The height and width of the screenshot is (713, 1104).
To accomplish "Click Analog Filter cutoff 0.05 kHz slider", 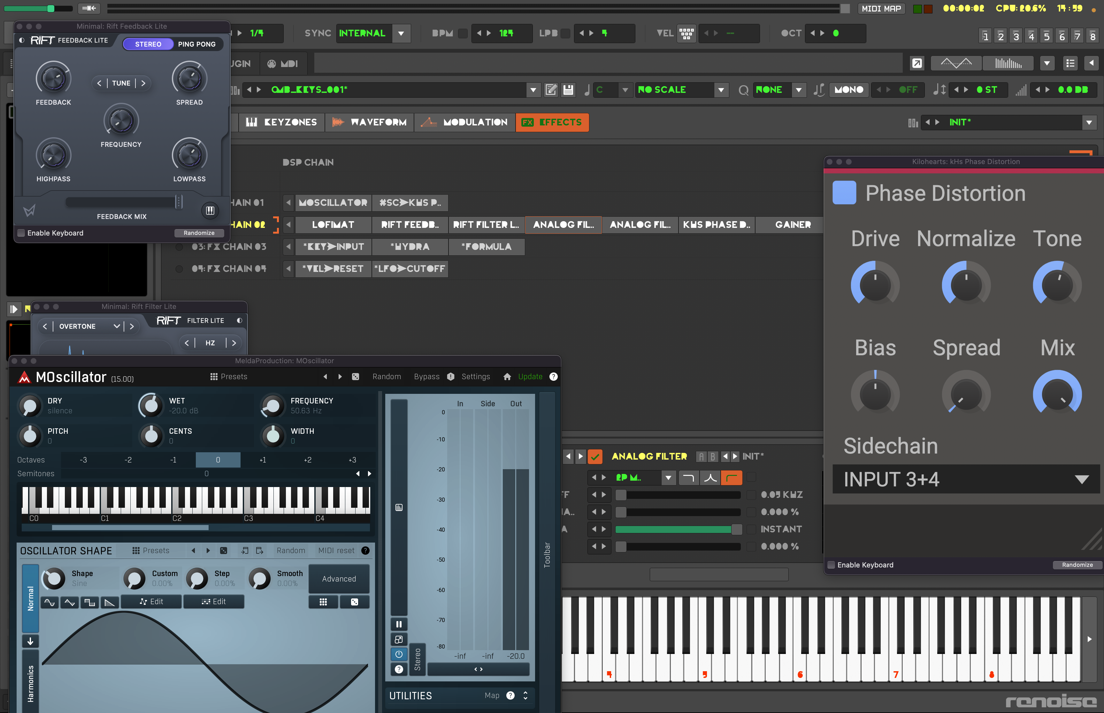I will tap(678, 495).
